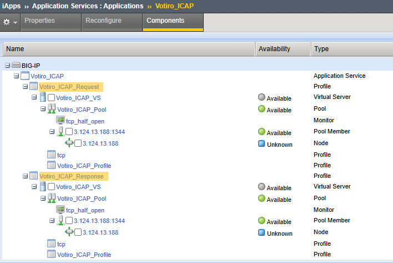The image size is (393, 263).
Task: Open the highlighted Votiro_ICAP_Response profile
Action: pos(72,176)
